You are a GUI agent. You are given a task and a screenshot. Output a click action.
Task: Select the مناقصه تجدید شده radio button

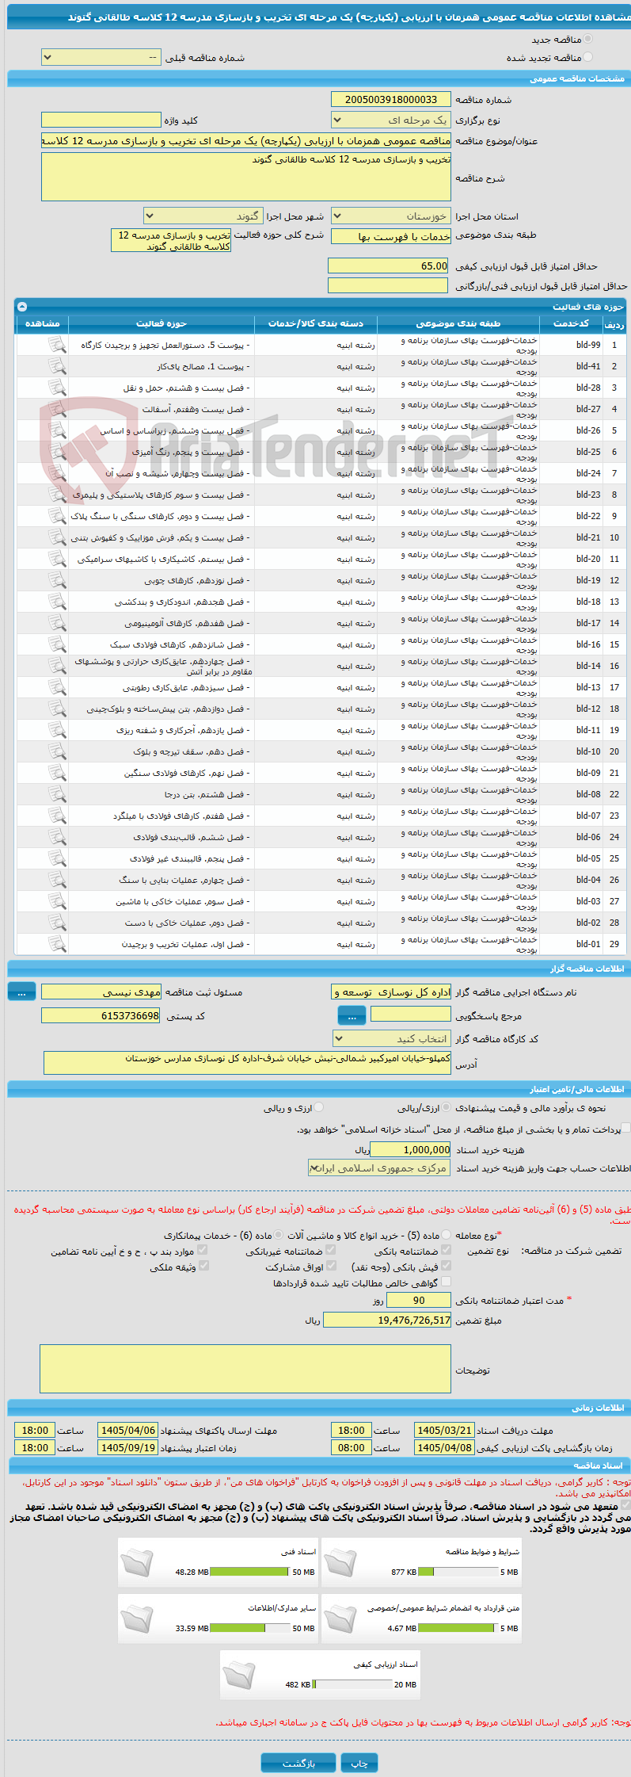click(587, 56)
